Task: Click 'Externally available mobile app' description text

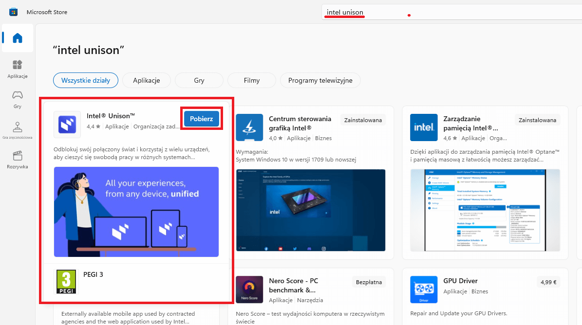Action: pyautogui.click(x=128, y=318)
